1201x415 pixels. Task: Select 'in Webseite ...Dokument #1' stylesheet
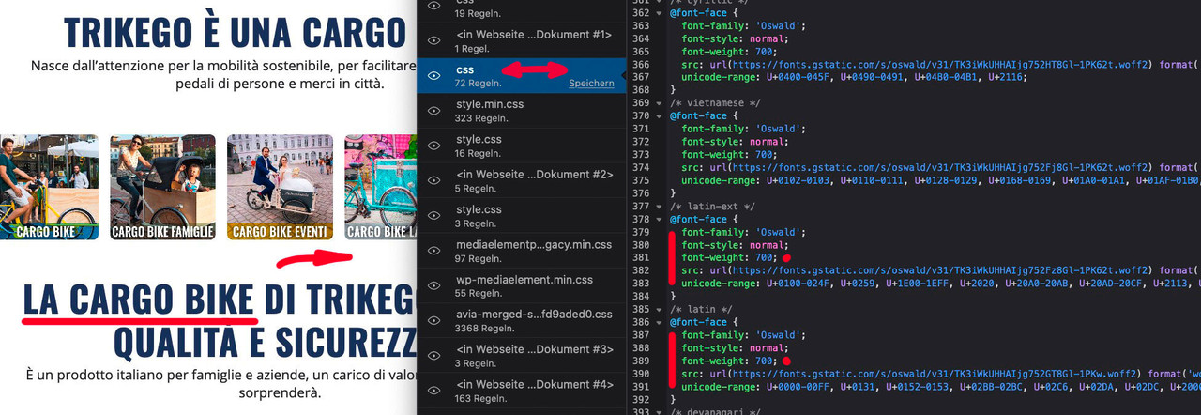pyautogui.click(x=521, y=40)
